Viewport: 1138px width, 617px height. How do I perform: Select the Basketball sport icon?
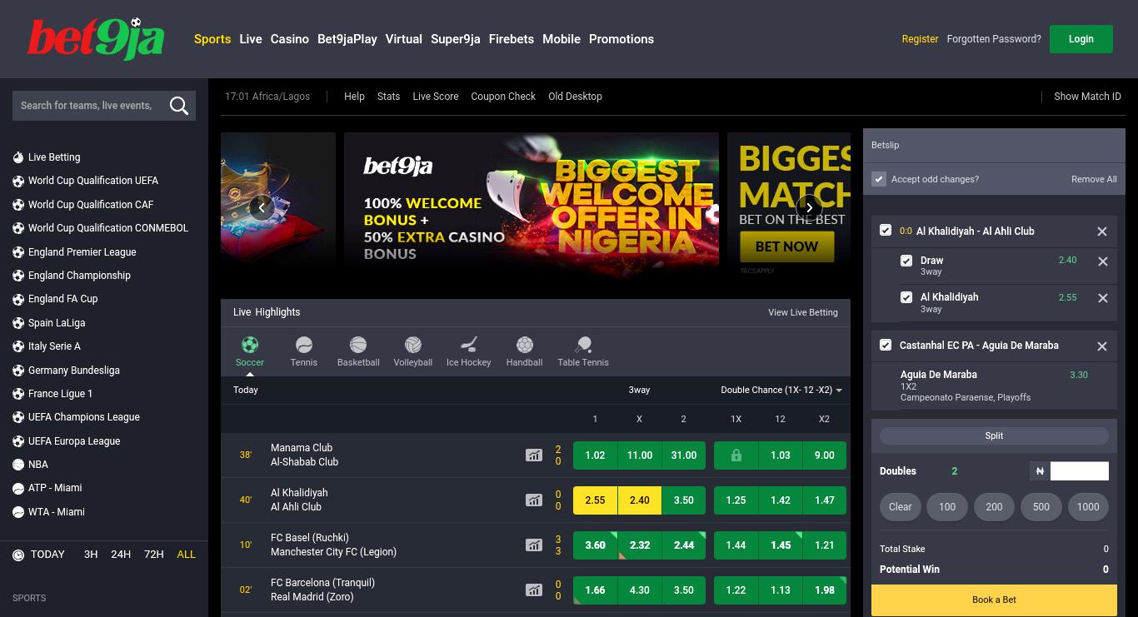[358, 351]
